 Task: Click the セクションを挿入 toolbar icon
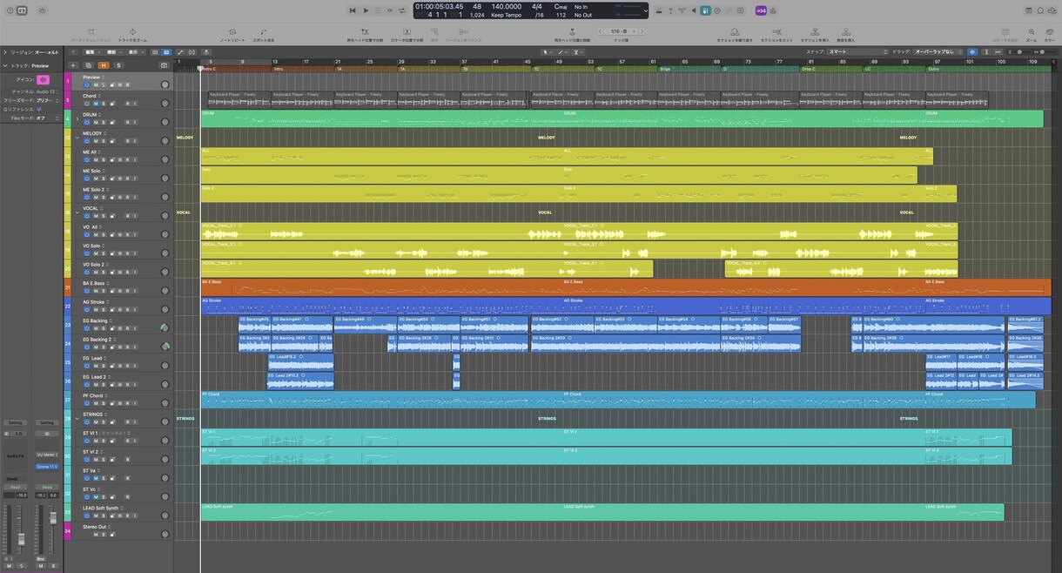(x=814, y=35)
